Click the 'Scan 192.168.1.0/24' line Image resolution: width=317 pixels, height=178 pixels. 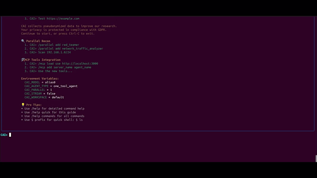pyautogui.click(x=48, y=52)
